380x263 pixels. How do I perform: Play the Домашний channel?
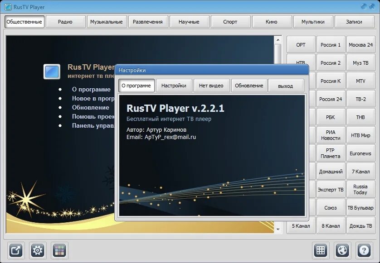[331, 172]
